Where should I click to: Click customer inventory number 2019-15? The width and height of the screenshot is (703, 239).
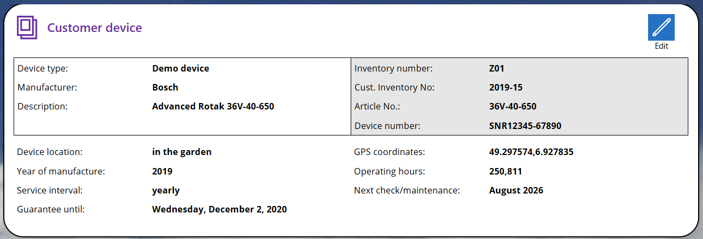506,87
